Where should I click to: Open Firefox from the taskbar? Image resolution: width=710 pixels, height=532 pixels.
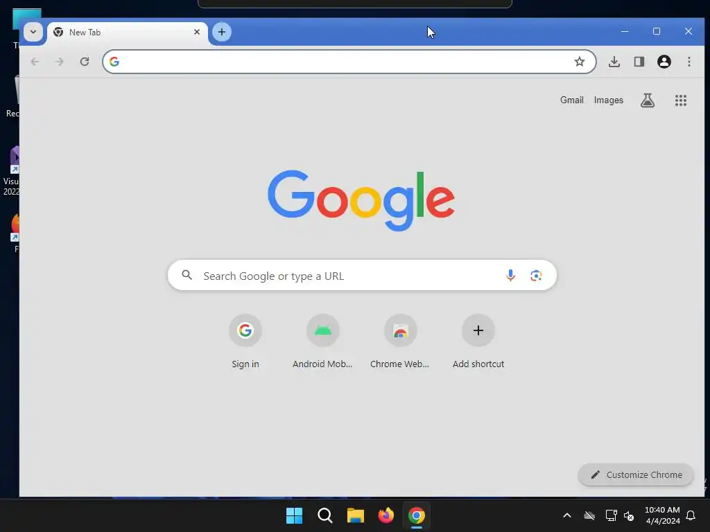pyautogui.click(x=386, y=515)
